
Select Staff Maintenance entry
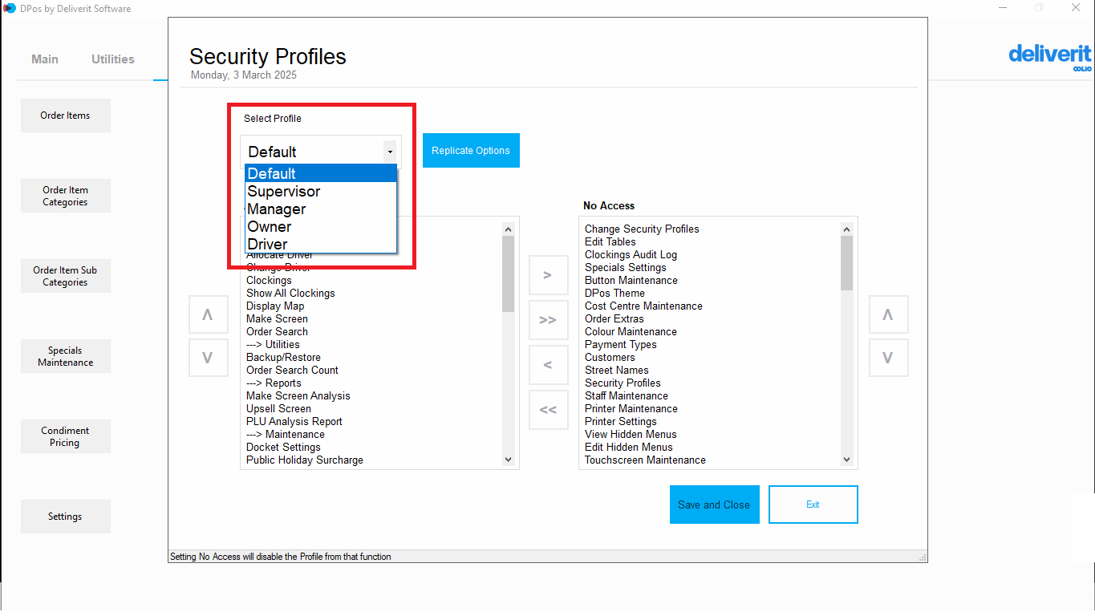click(626, 395)
